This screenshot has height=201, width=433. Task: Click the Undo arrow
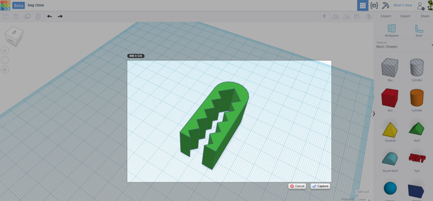[49, 16]
